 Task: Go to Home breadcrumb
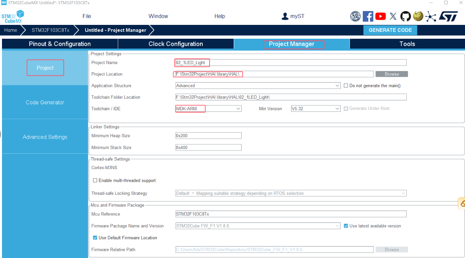[x=11, y=30]
